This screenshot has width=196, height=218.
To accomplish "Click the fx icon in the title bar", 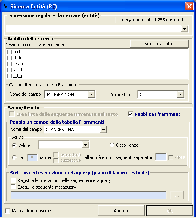I will pyautogui.click(x=5, y=6).
